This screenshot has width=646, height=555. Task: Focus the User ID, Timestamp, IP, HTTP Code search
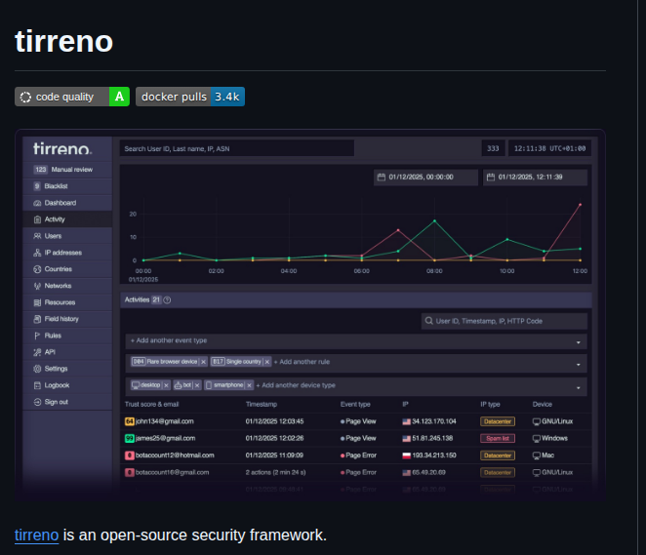(x=505, y=321)
